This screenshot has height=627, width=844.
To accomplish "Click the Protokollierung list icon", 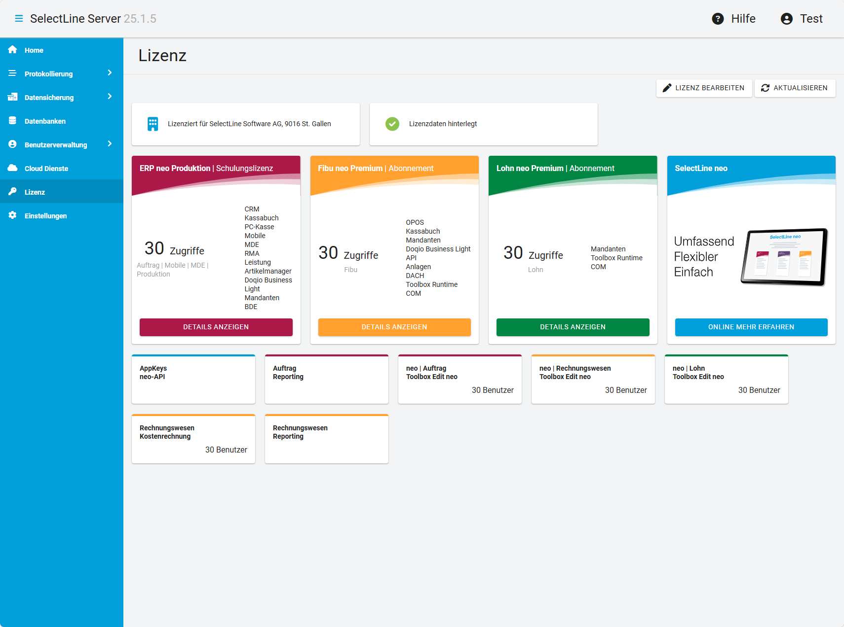I will (12, 73).
